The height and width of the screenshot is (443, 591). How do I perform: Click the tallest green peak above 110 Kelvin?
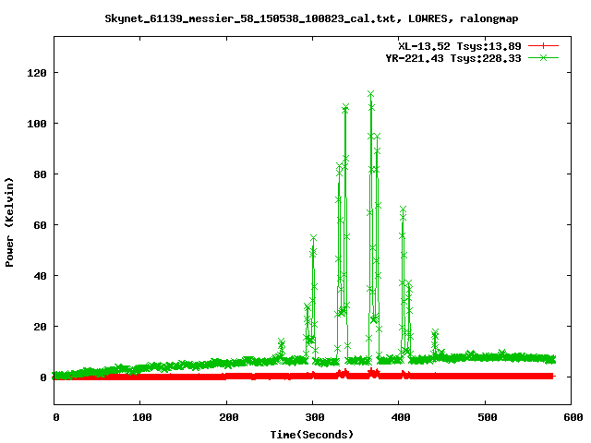coord(370,94)
